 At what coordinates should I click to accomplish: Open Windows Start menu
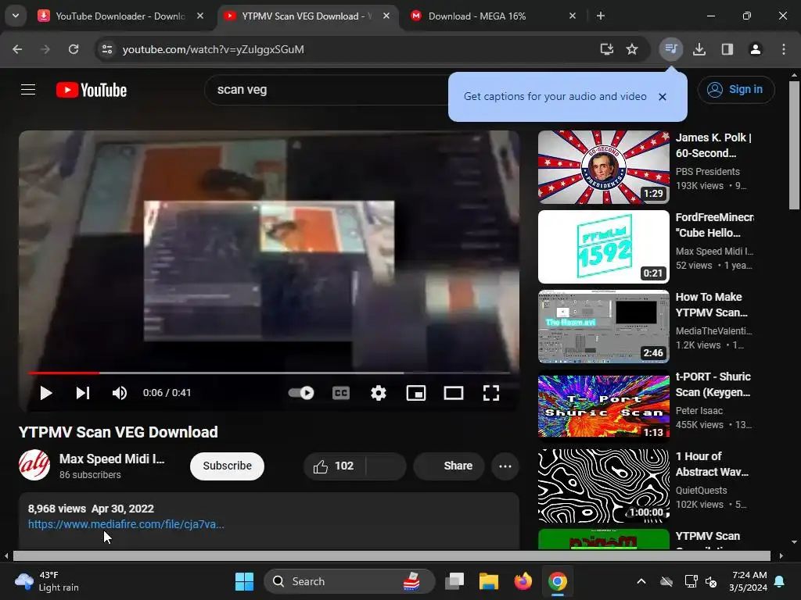[x=244, y=581]
